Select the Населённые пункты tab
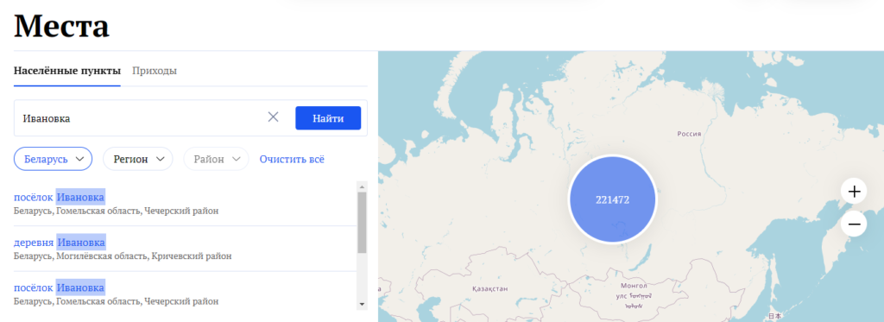Screen dimensions: 884x322 [x=67, y=71]
